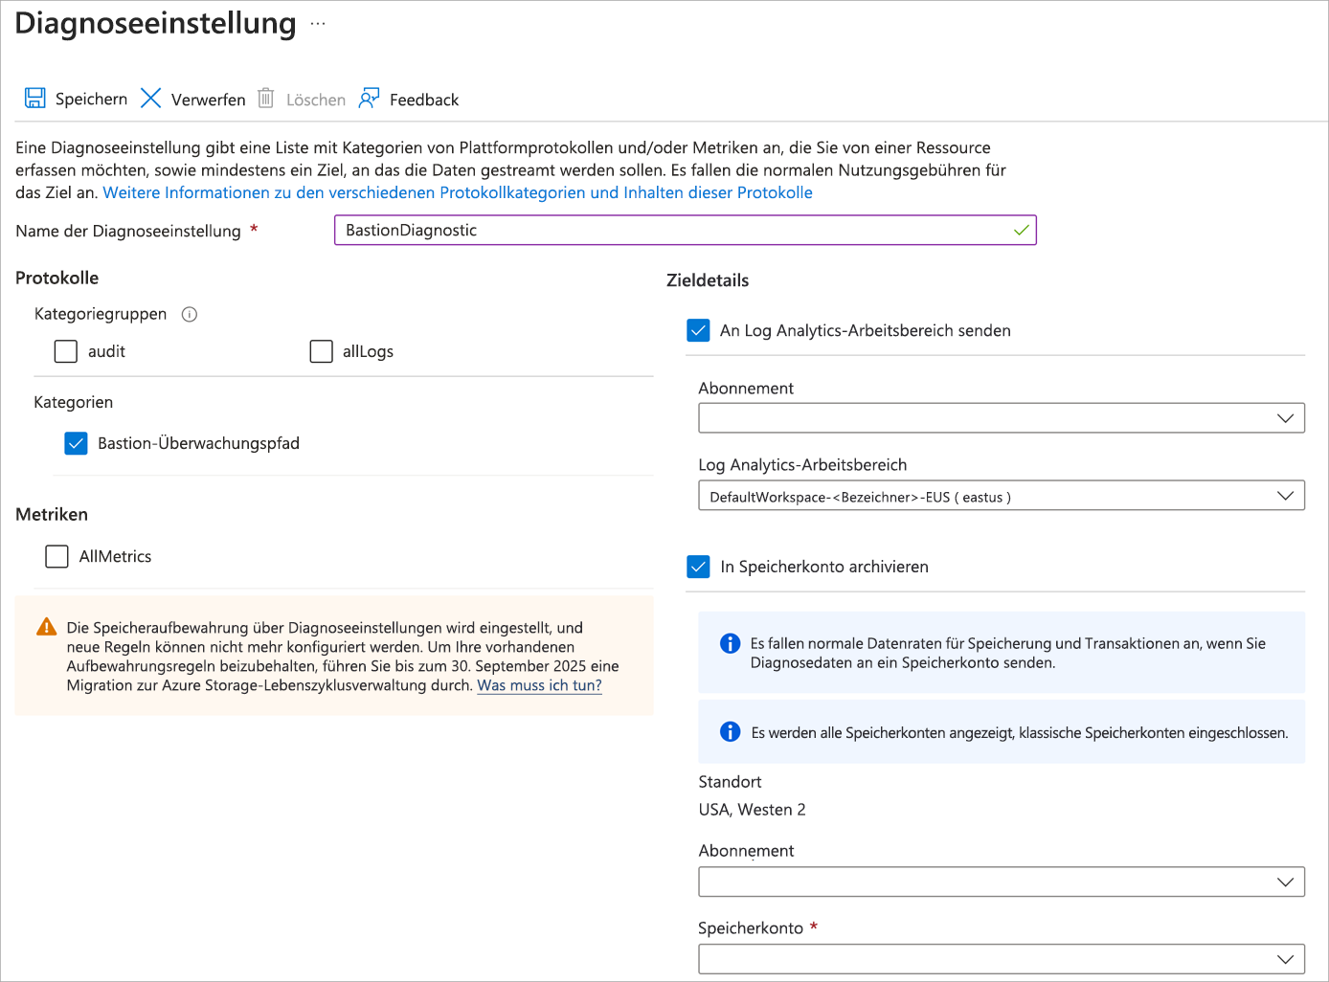This screenshot has height=982, width=1329.
Task: Enable the audit category group checkbox
Action: click(66, 351)
